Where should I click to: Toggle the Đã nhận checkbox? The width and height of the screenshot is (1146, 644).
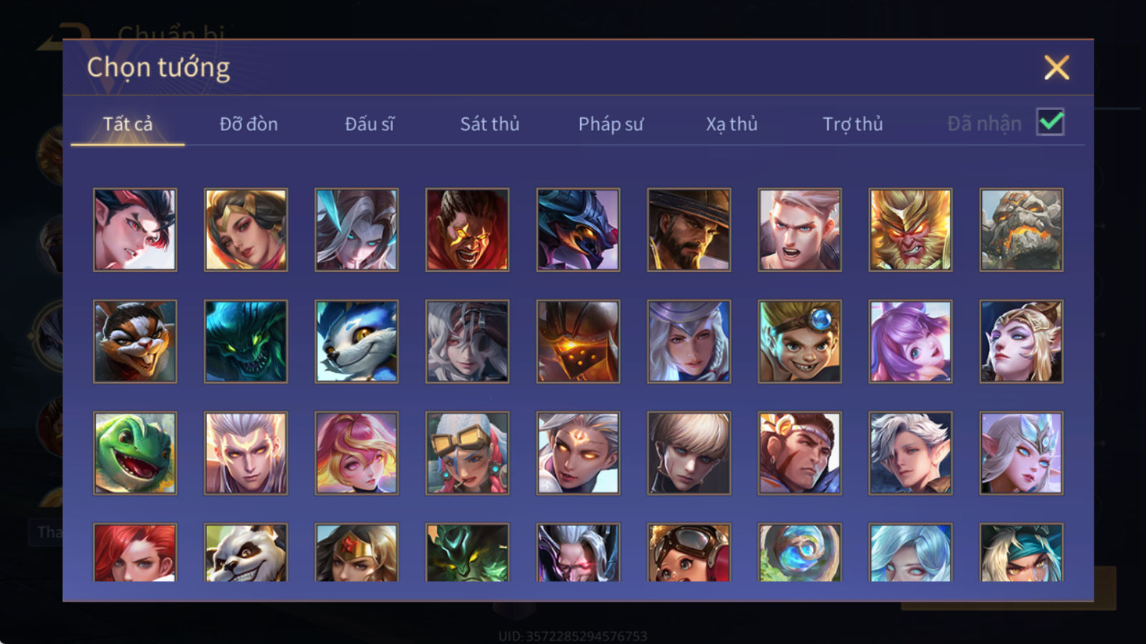[x=1050, y=122]
